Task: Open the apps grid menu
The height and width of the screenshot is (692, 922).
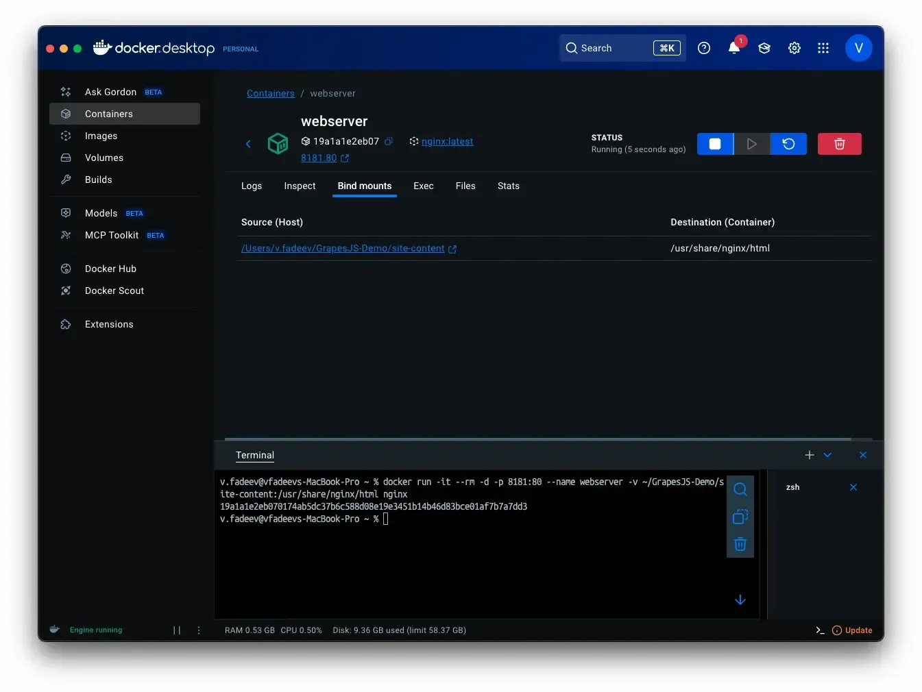Action: pos(823,48)
